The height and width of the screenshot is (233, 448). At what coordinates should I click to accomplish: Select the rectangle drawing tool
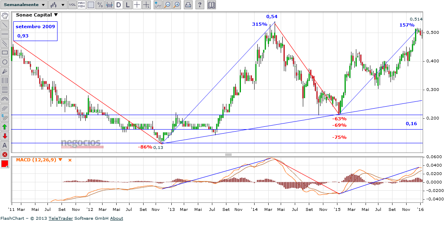click(x=5, y=53)
